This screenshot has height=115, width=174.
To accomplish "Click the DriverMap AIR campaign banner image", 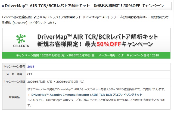I will (x=86, y=43).
